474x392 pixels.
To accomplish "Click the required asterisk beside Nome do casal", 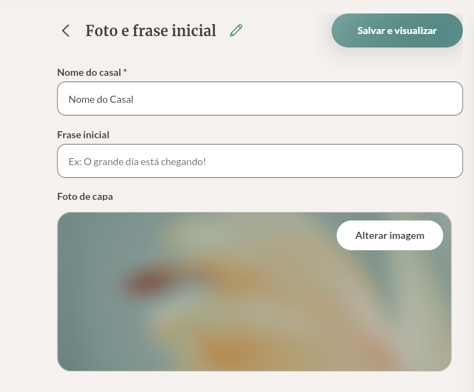I will click(125, 72).
